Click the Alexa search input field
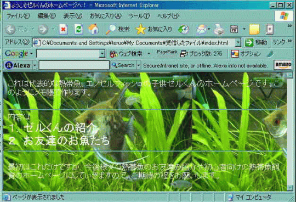 coord(74,65)
